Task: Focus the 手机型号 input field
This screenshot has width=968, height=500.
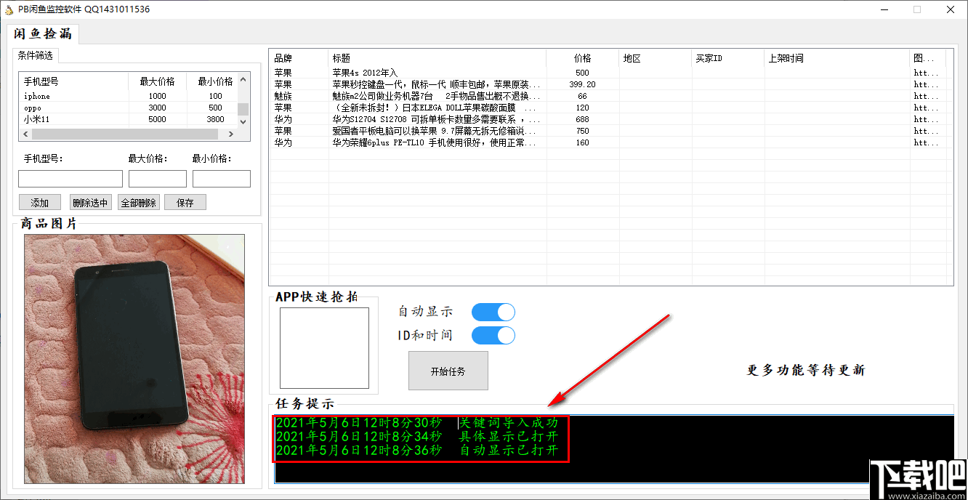Action: click(70, 179)
